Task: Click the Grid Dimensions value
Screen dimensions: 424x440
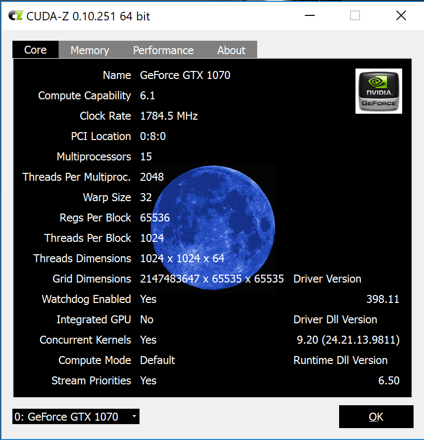Action: coord(212,279)
